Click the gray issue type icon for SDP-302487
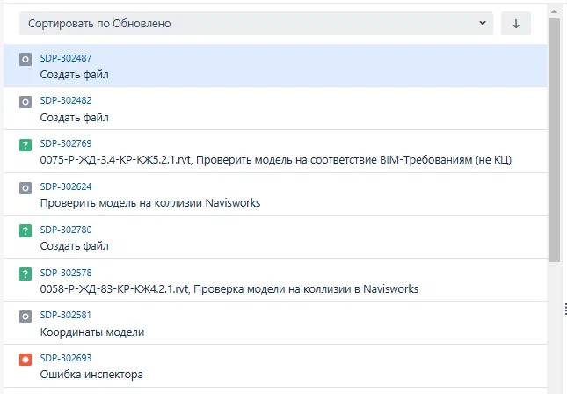Image resolution: width=567 pixels, height=394 pixels. pos(25,59)
